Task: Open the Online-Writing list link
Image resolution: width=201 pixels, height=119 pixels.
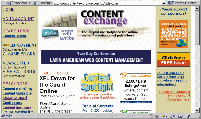Action: point(18,111)
